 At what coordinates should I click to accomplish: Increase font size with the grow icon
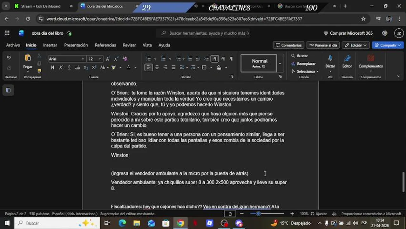click(108, 59)
